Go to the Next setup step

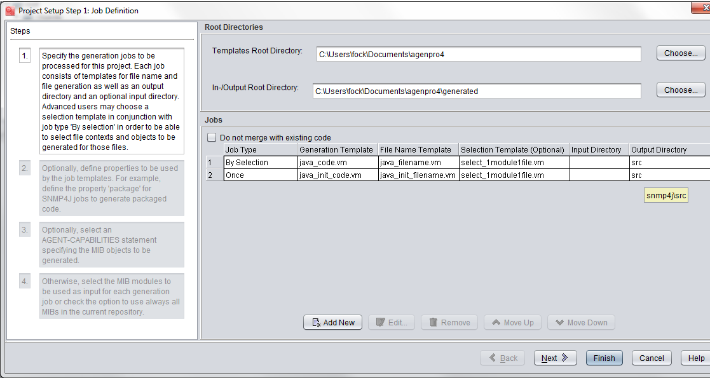(556, 358)
